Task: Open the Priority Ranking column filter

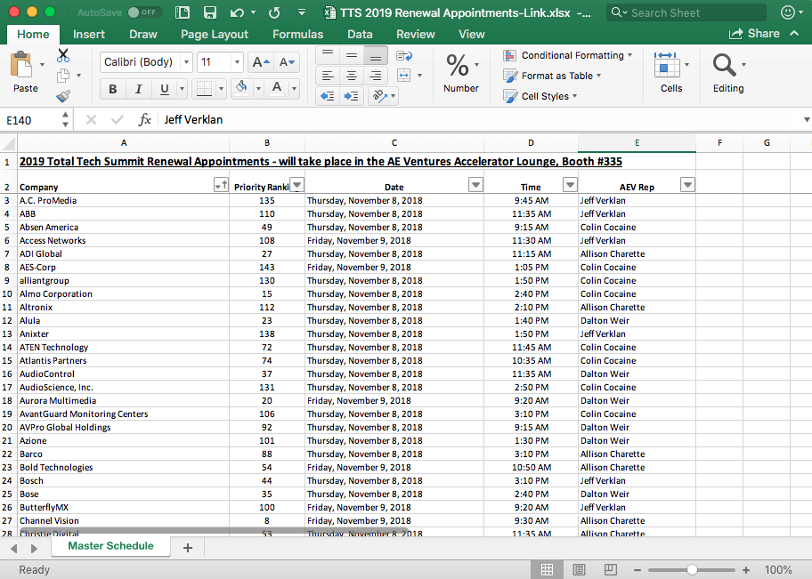Action: click(297, 185)
